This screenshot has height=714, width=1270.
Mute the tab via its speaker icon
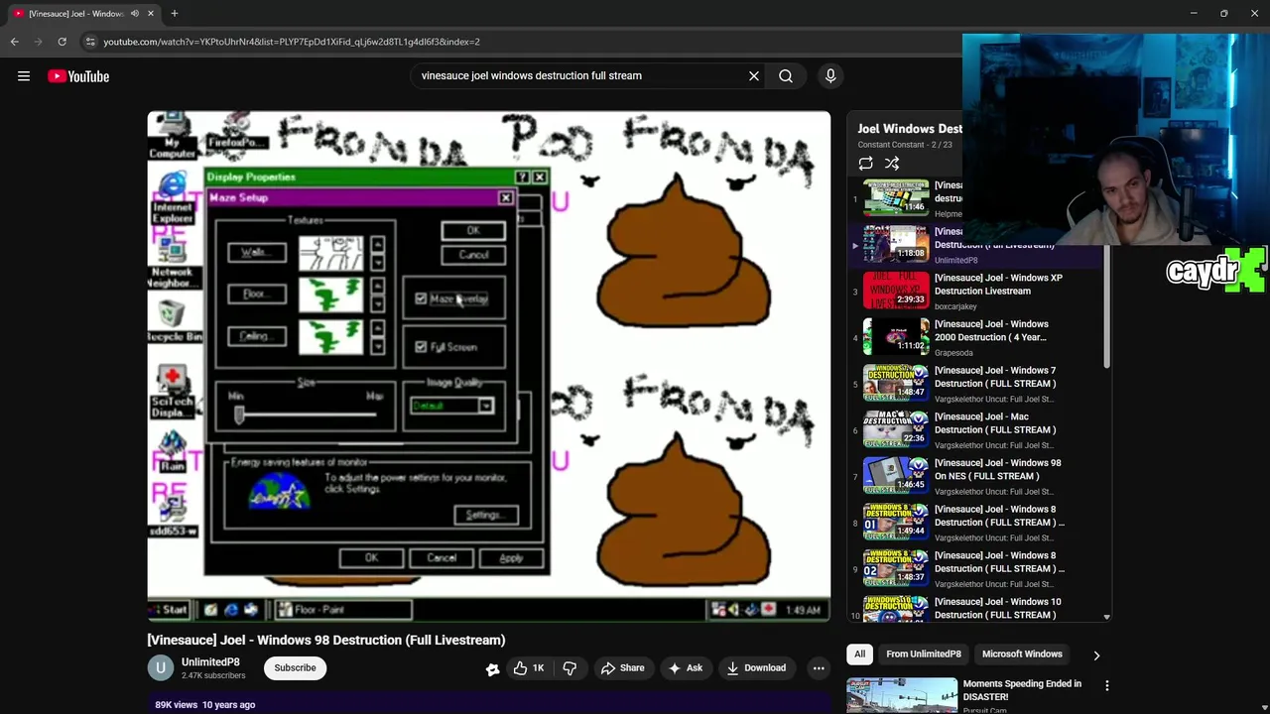click(x=135, y=13)
